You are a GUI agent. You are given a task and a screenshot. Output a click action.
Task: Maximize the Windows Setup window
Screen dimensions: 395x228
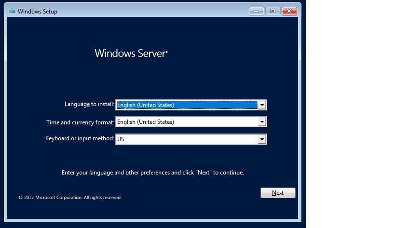(272, 11)
